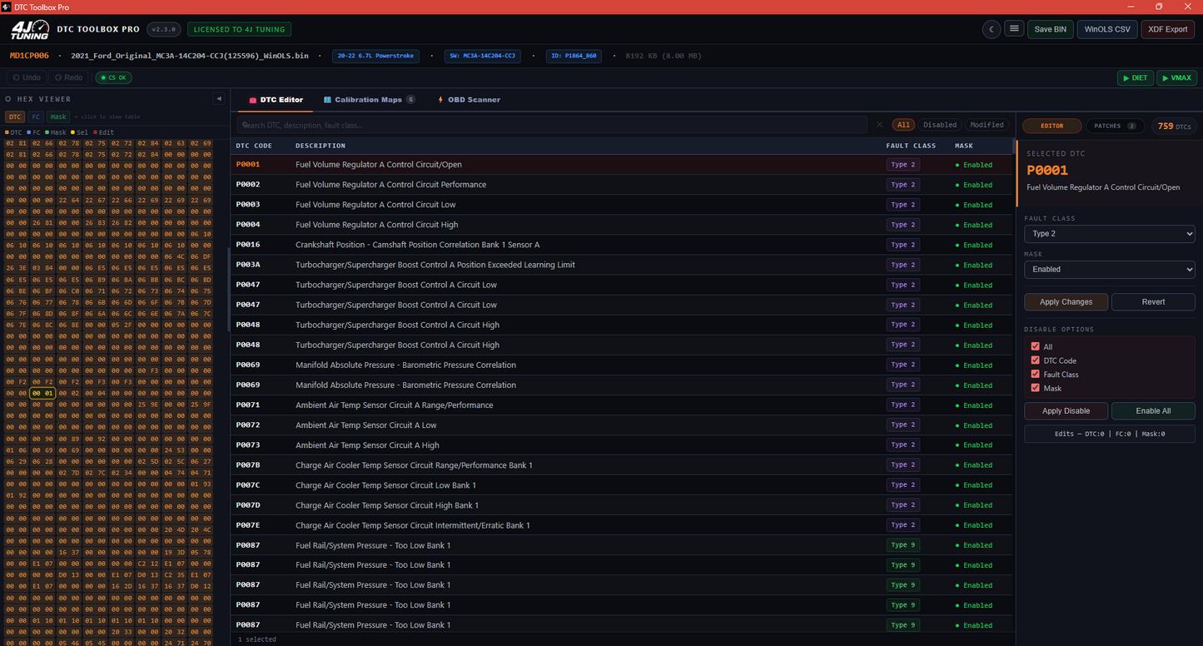1203x646 pixels.
Task: Click the Undo button
Action: click(x=27, y=77)
